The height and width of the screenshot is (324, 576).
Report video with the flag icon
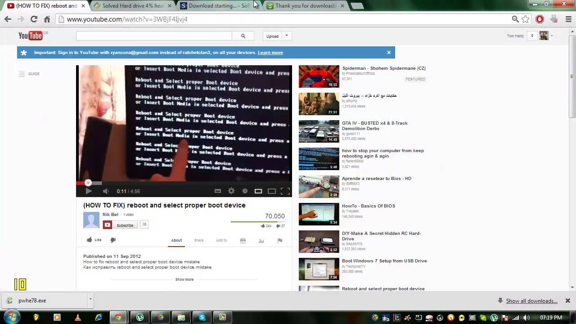(279, 241)
